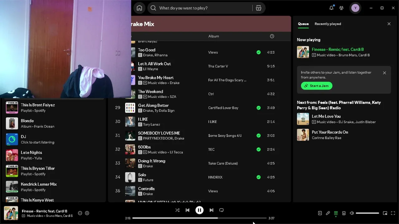The width and height of the screenshot is (399, 224).
Task: Mute using the volume speaker icon
Action: pyautogui.click(x=352, y=213)
